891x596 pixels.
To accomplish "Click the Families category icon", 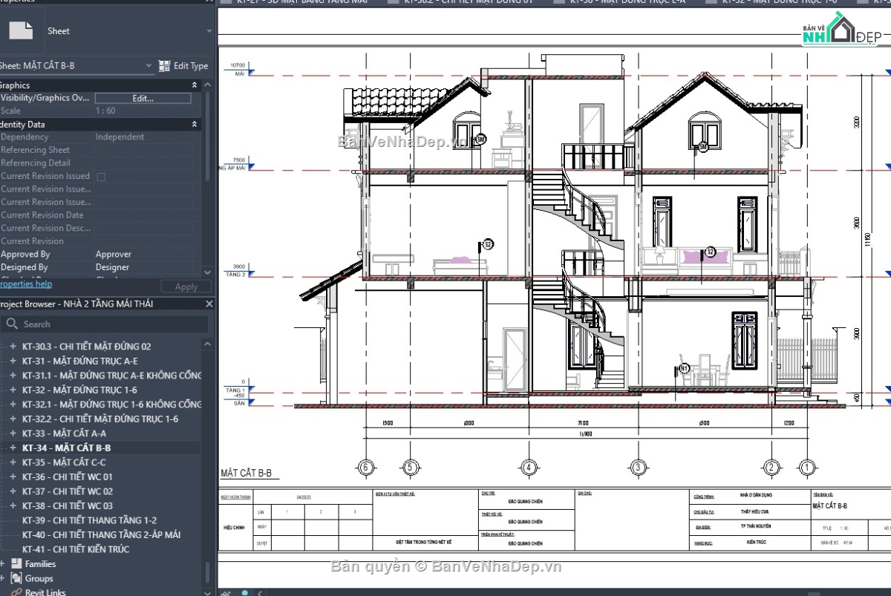I will pyautogui.click(x=16, y=563).
